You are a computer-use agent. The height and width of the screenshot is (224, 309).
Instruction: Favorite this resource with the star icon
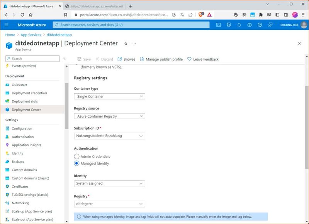[126, 44]
